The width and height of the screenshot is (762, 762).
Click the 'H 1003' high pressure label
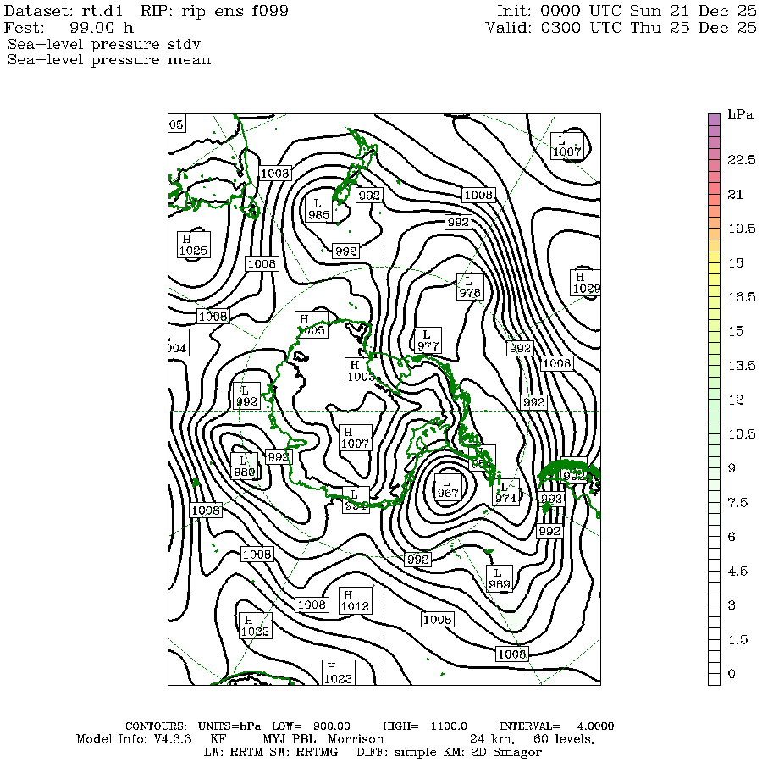pyautogui.click(x=361, y=371)
